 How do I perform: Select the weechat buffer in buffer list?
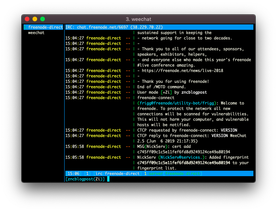click(x=36, y=33)
